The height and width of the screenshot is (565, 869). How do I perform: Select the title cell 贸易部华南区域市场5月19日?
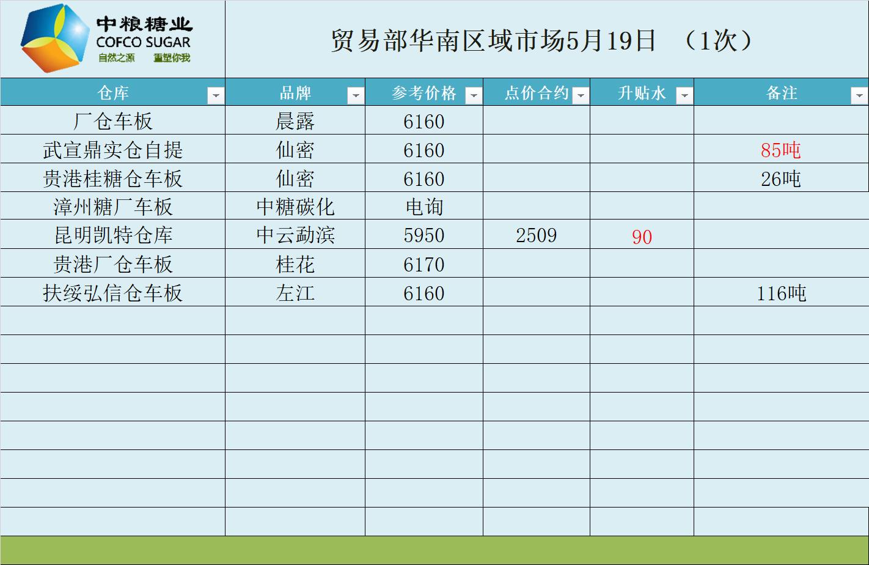pos(544,41)
